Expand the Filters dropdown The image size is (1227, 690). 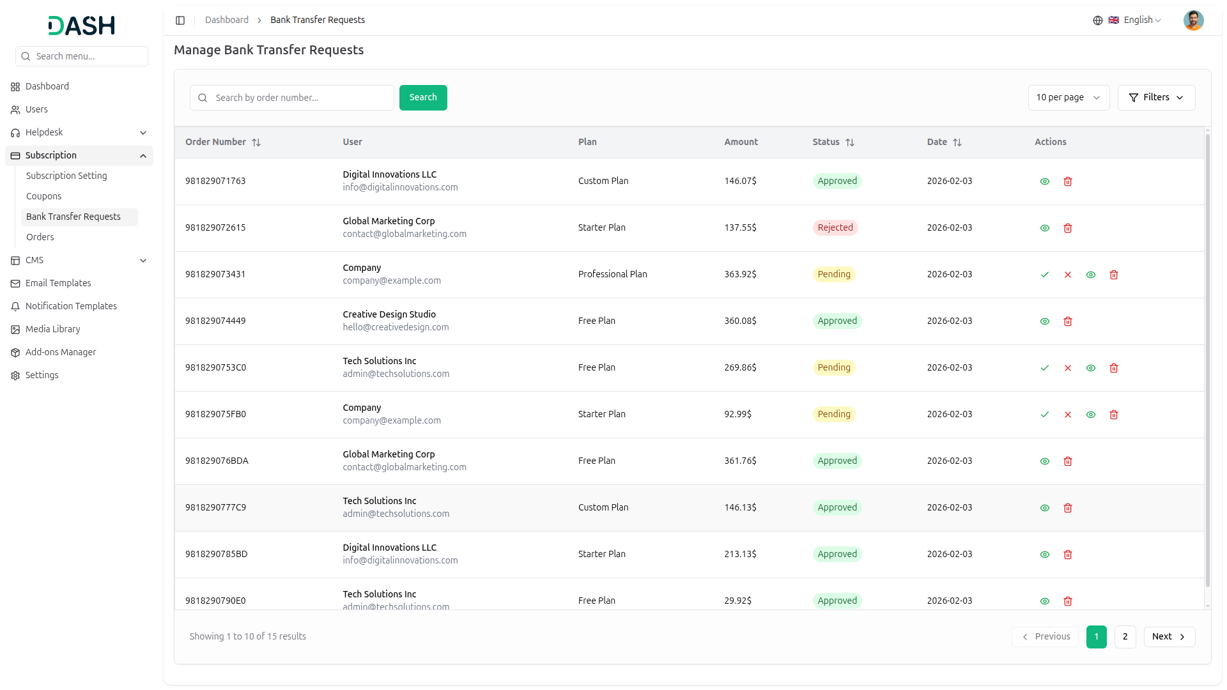pyautogui.click(x=1155, y=98)
